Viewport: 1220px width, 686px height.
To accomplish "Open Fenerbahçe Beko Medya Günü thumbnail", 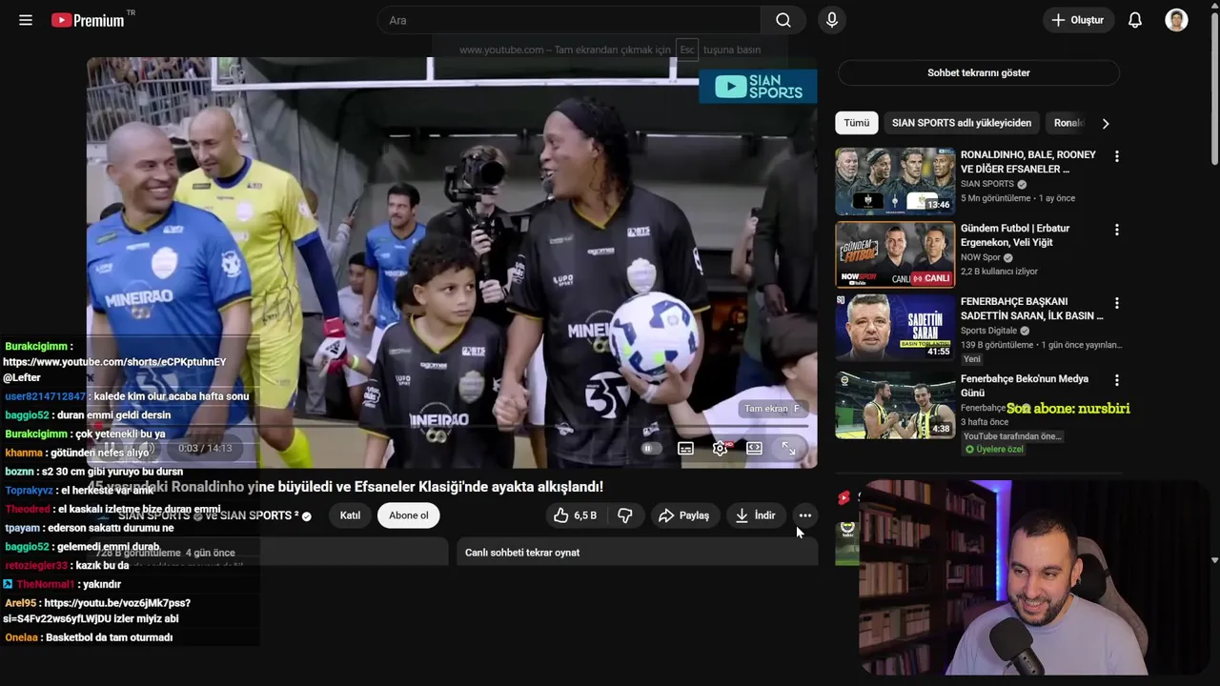I will tap(895, 404).
